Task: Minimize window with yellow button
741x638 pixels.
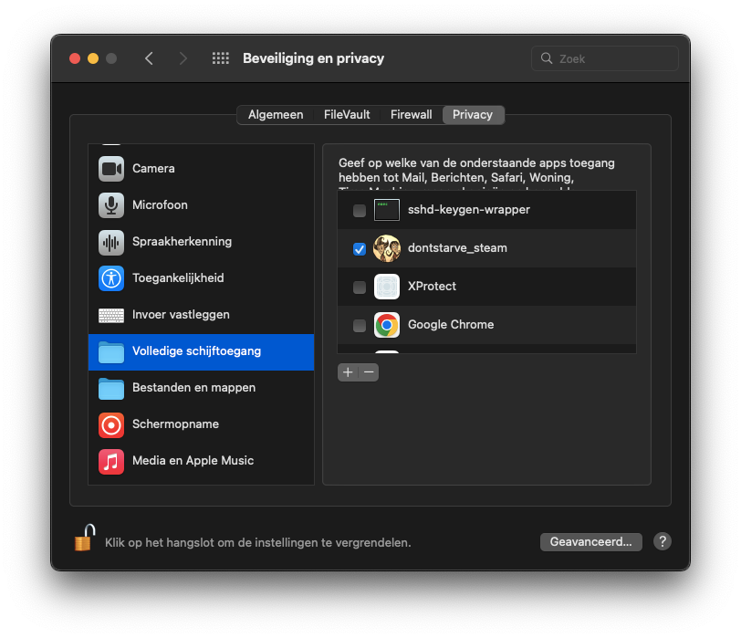Action: (93, 58)
